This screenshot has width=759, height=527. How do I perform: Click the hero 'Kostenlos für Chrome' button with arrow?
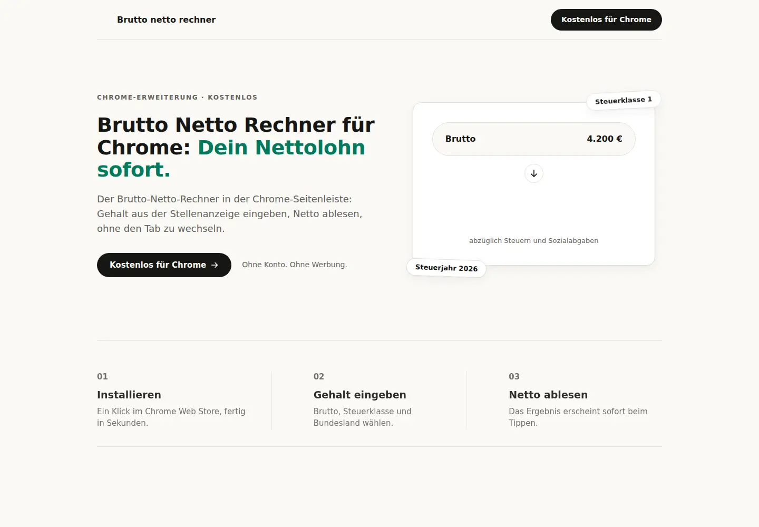(x=164, y=265)
